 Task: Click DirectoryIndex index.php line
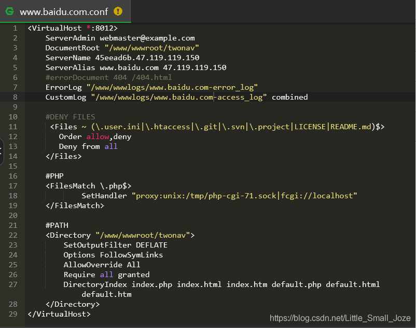[x=221, y=284]
